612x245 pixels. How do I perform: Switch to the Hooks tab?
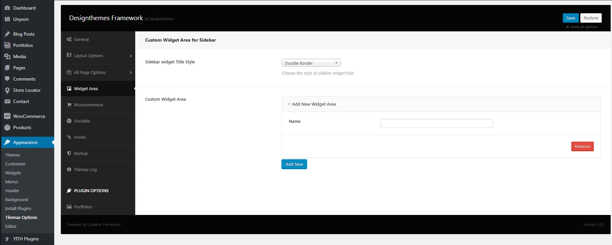click(x=98, y=137)
